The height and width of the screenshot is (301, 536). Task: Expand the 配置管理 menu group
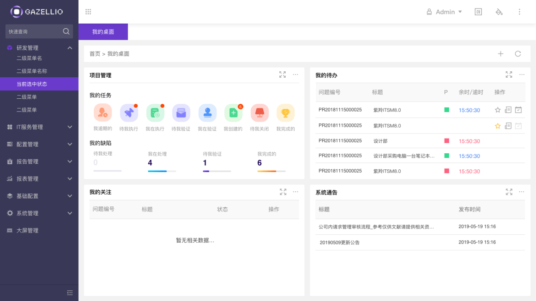[x=70, y=144]
